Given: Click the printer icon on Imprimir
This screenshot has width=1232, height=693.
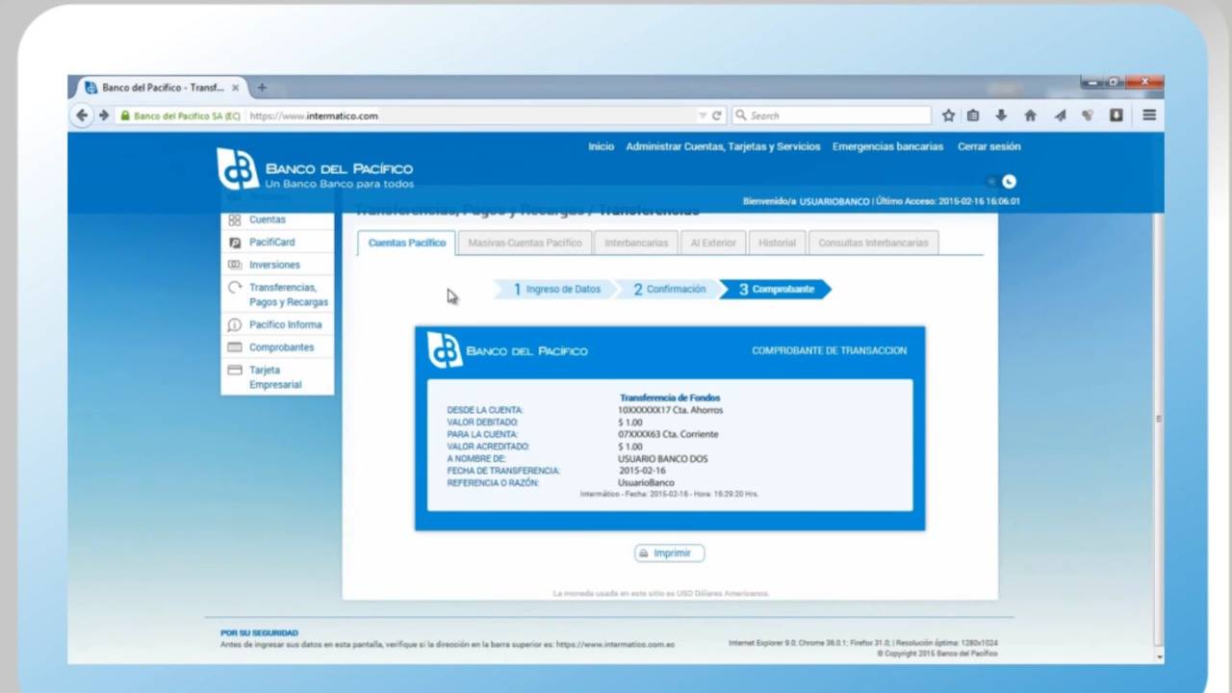Looking at the screenshot, I should point(644,553).
